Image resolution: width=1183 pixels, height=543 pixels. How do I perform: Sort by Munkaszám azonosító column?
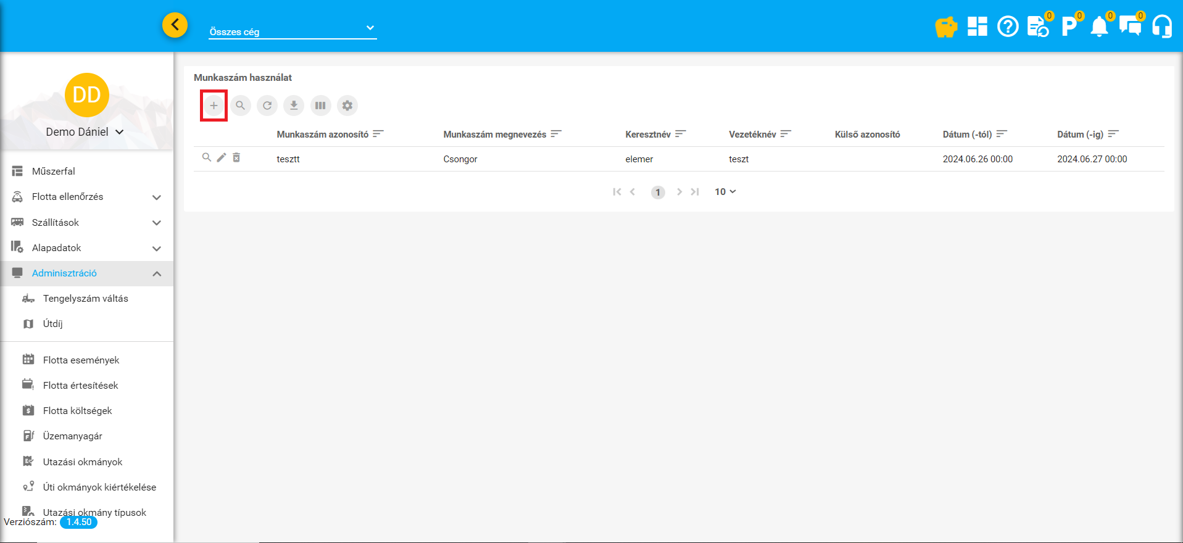point(322,135)
